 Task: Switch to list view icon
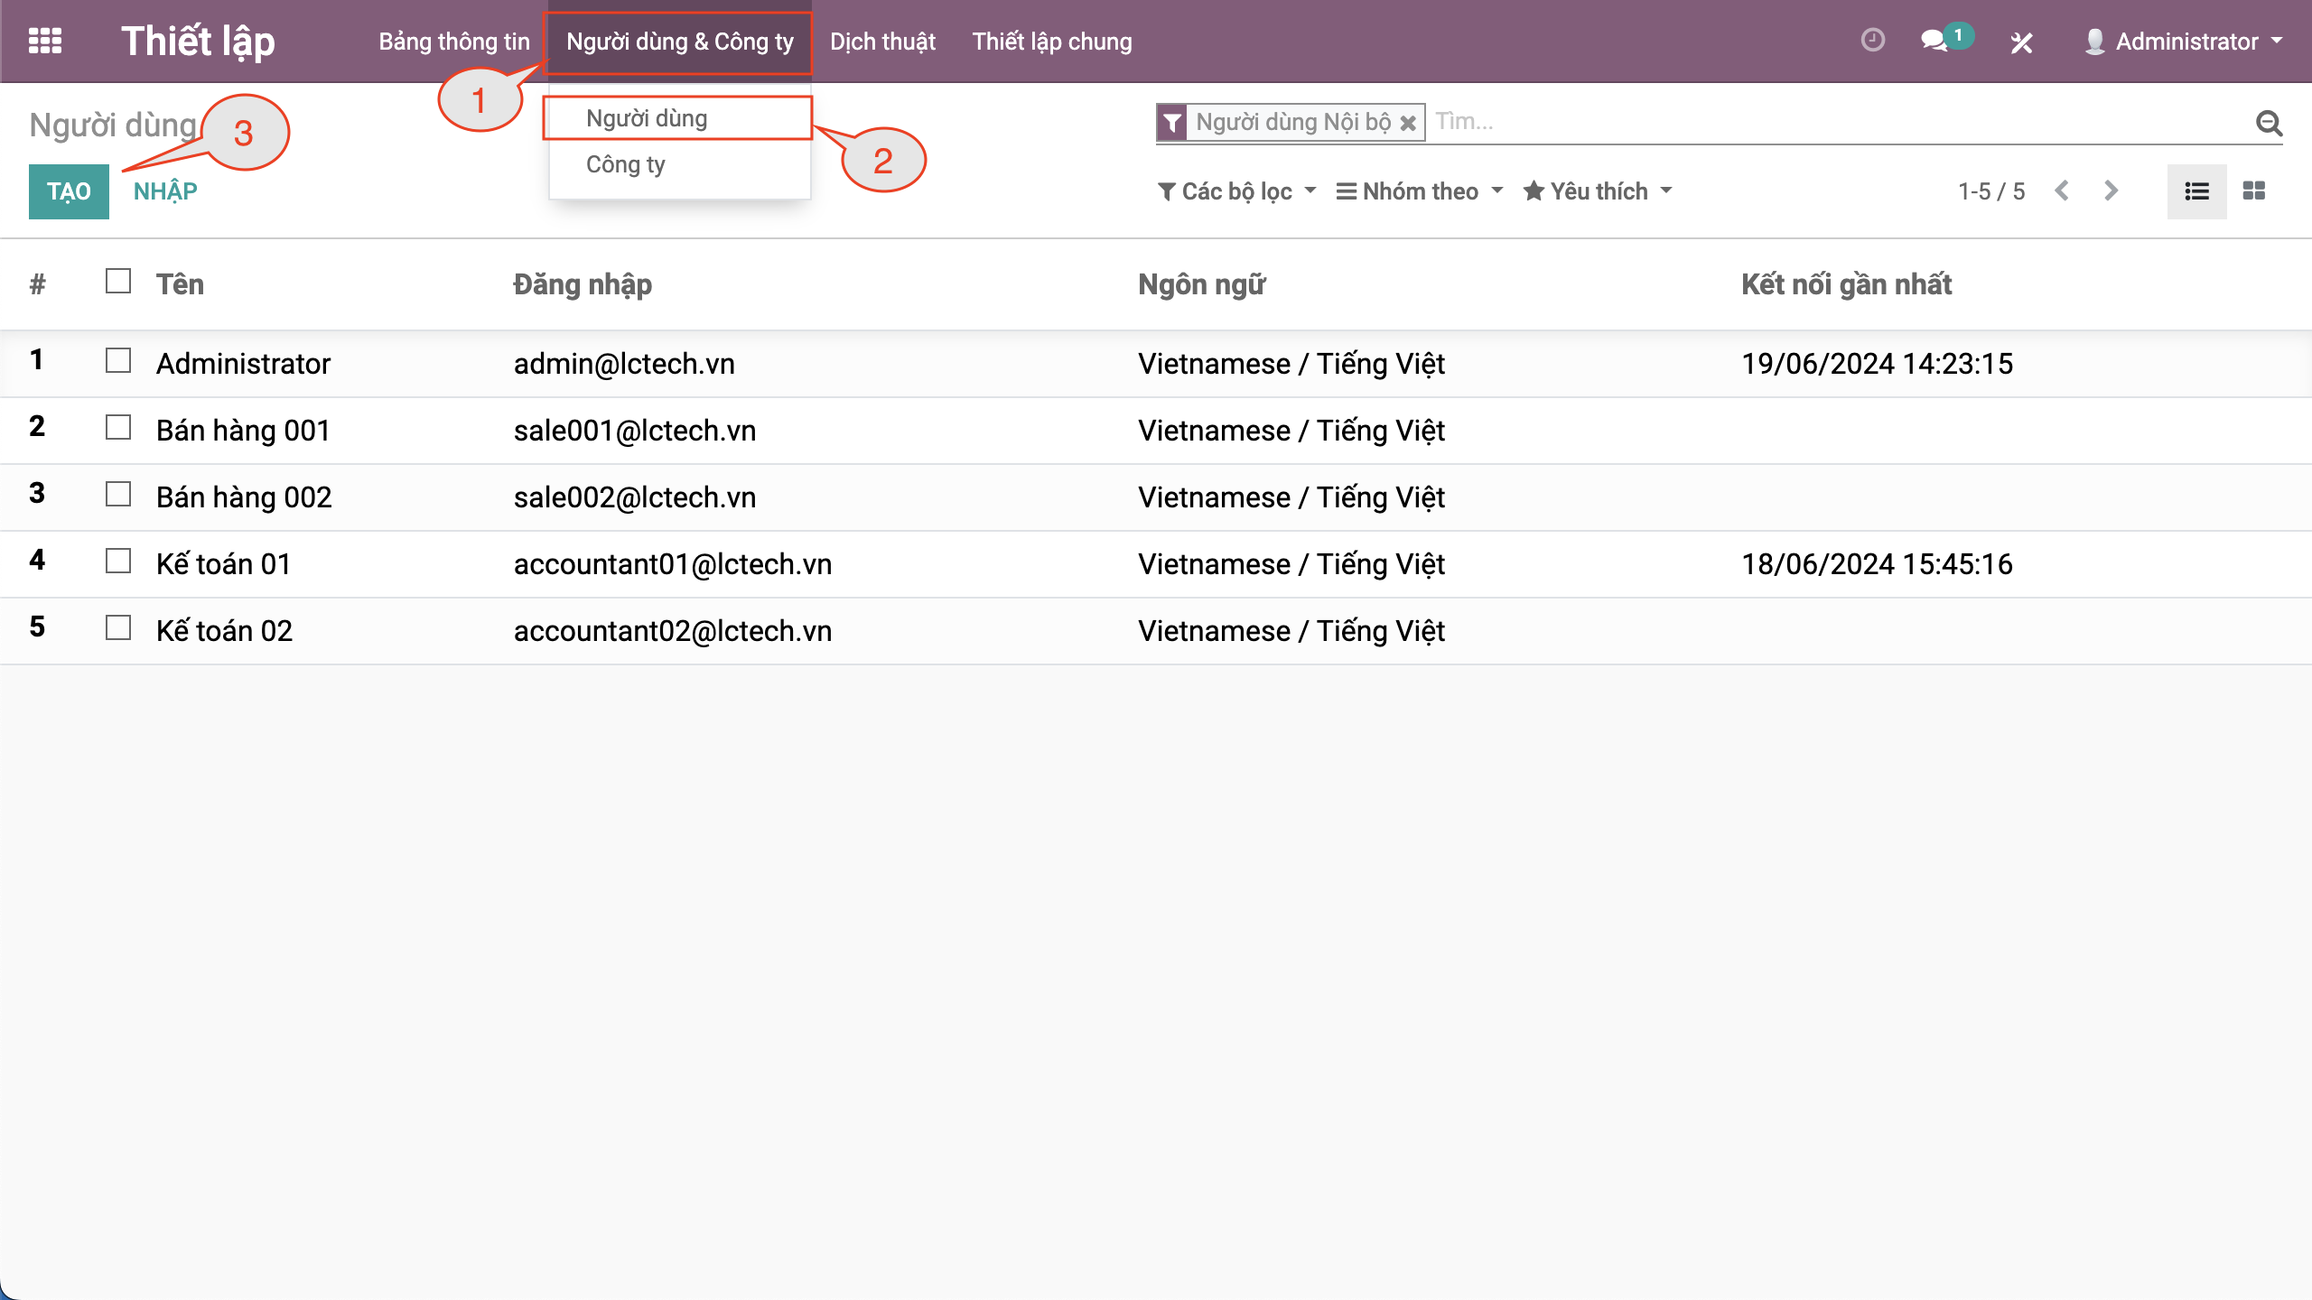click(x=2196, y=190)
